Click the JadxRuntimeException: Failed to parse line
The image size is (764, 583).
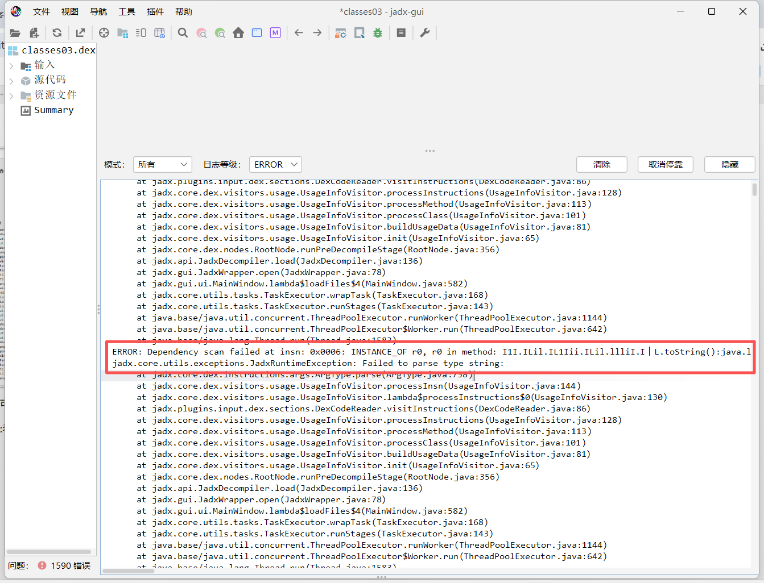pos(308,363)
